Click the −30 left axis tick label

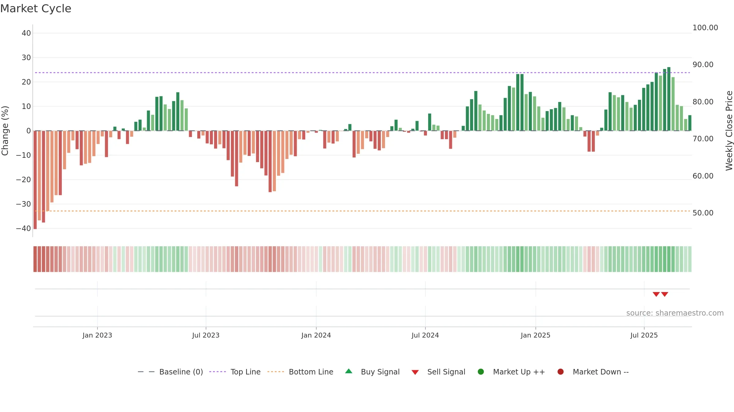24,204
